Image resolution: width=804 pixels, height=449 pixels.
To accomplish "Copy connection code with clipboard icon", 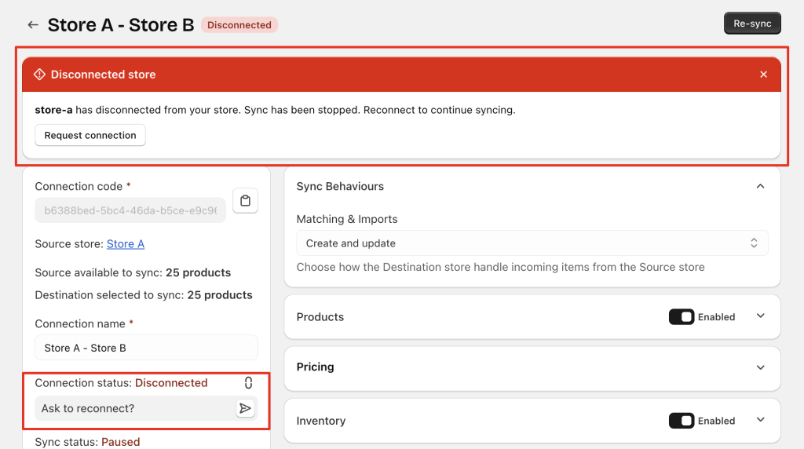I will click(x=246, y=201).
